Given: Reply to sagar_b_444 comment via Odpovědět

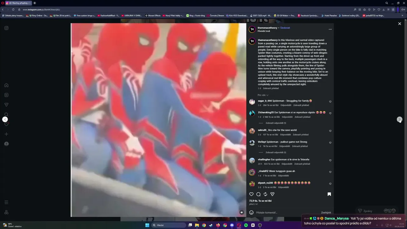Looking at the screenshot, I should point(286,105).
